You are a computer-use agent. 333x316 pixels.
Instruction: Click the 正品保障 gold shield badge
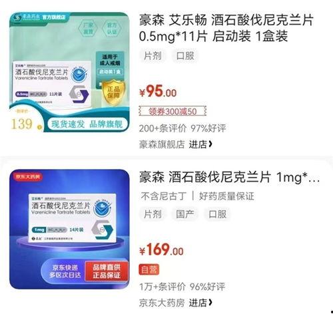coord(113,92)
